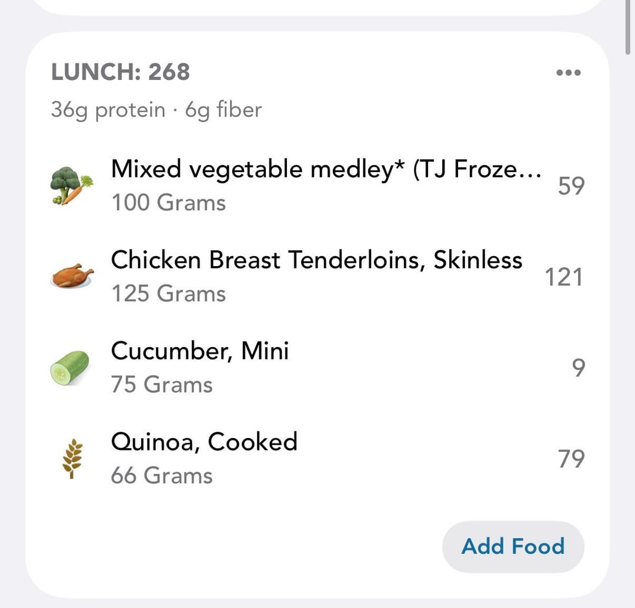The height and width of the screenshot is (608, 635).
Task: Tap the LUNCH: 268 meal header
Action: coord(121,72)
